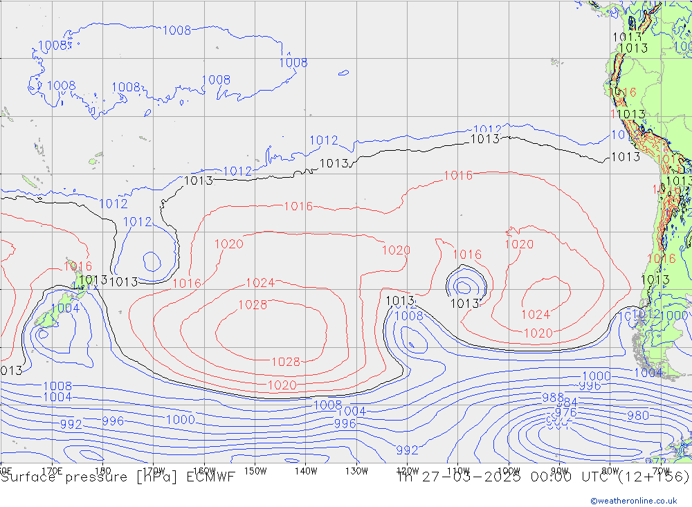Click the 110W longitude label
Viewport: 692px width, 507px height.
tap(458, 471)
